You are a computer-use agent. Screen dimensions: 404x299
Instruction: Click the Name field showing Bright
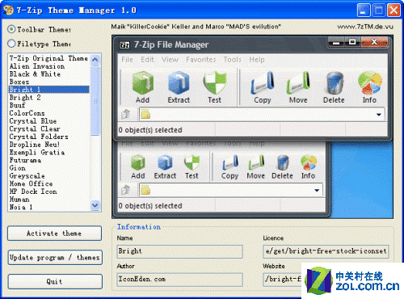[x=179, y=251]
